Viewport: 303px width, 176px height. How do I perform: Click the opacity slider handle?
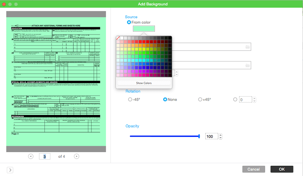pos(199,136)
